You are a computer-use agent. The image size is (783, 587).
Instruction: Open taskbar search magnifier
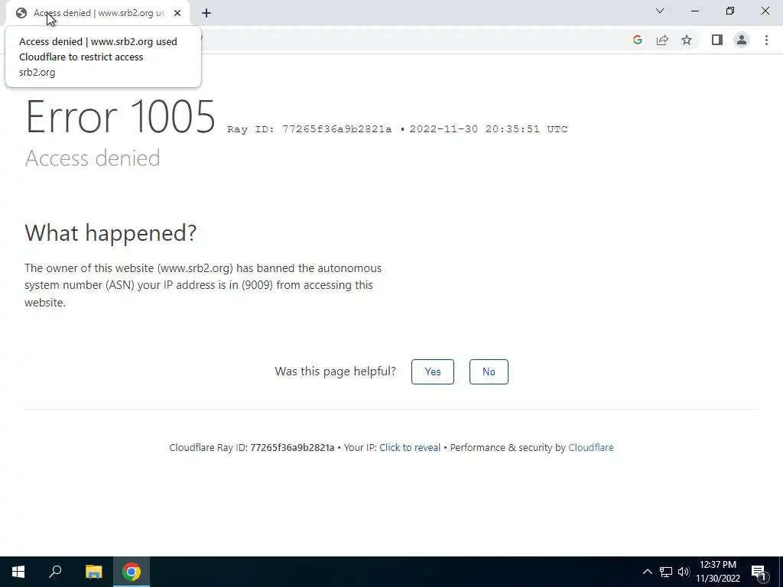point(55,572)
